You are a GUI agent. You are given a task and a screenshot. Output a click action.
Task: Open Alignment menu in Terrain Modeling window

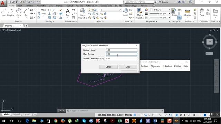[x=155, y=66]
